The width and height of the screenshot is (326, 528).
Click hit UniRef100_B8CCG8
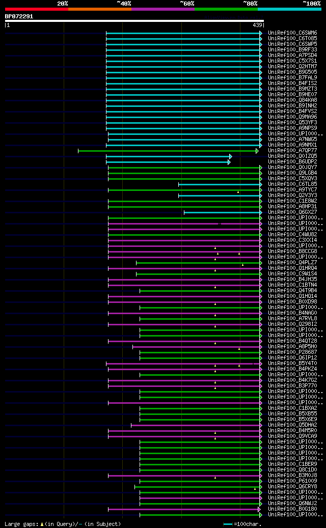tap(293, 251)
